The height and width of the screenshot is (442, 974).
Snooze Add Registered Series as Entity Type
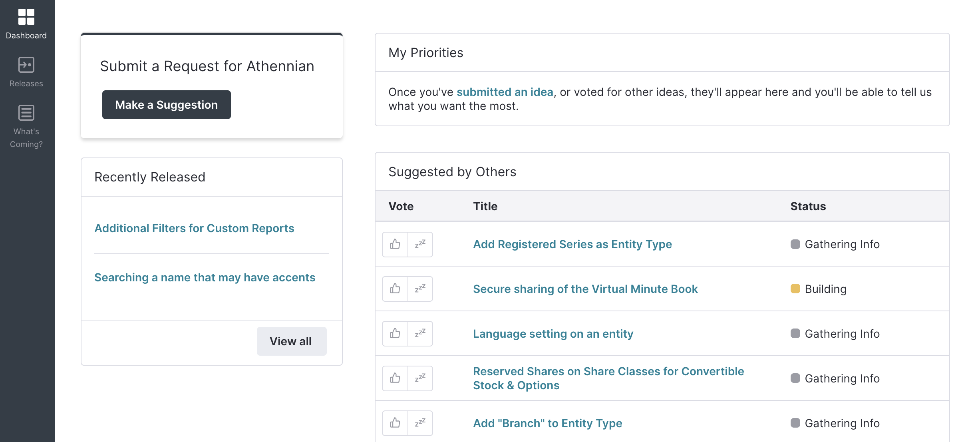click(420, 244)
